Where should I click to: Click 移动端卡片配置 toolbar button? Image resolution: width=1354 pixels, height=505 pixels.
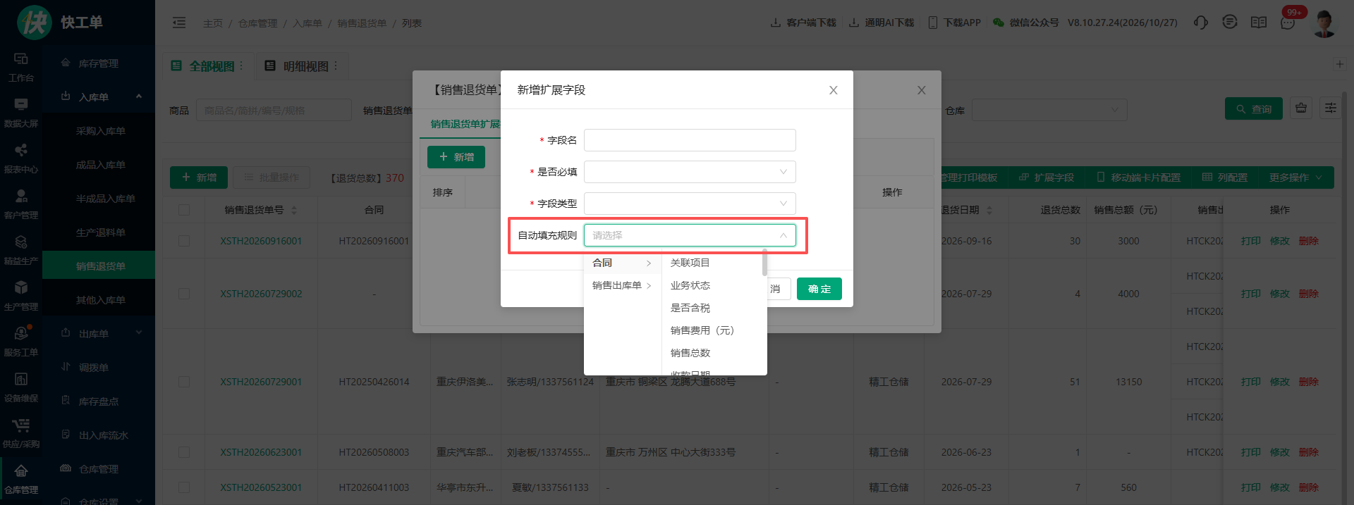click(1139, 177)
